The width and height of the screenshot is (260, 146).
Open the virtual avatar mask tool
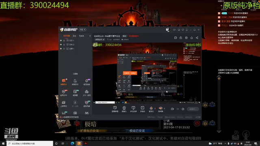pos(87,104)
